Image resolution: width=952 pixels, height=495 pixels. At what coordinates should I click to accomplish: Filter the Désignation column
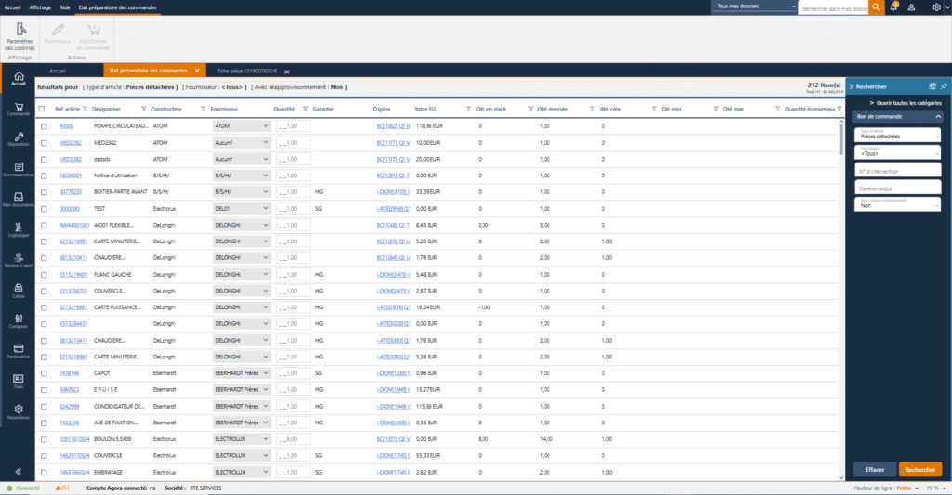pyautogui.click(x=143, y=109)
